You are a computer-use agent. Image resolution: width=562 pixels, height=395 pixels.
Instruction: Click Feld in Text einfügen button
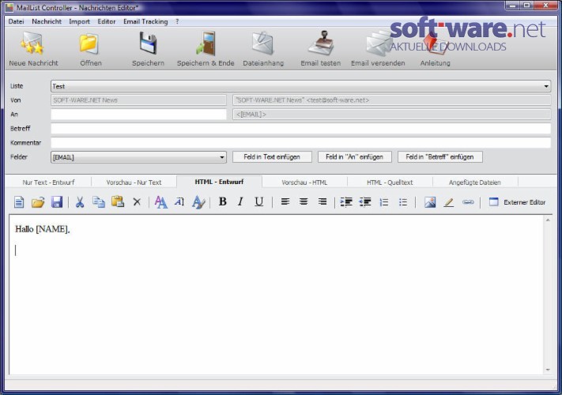(272, 157)
